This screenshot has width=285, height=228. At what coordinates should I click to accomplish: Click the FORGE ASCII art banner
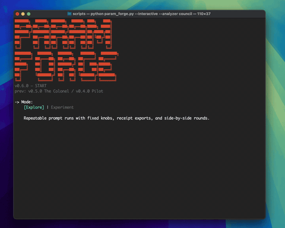tap(66, 66)
